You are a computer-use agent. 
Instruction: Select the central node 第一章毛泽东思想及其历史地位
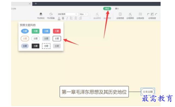click(x=94, y=92)
